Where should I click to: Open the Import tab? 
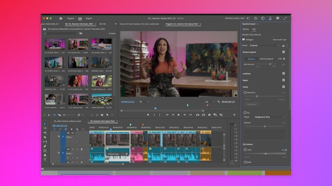pos(71,18)
